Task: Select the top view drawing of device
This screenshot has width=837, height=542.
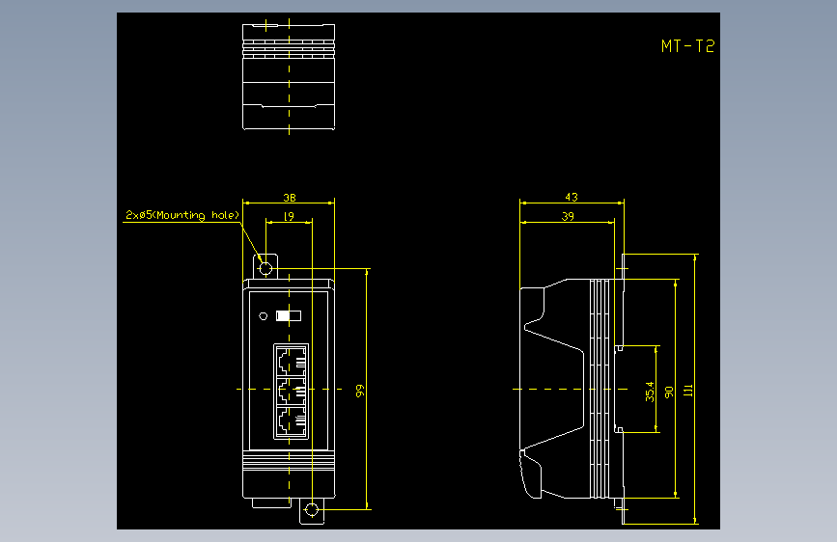Action: pos(289,77)
